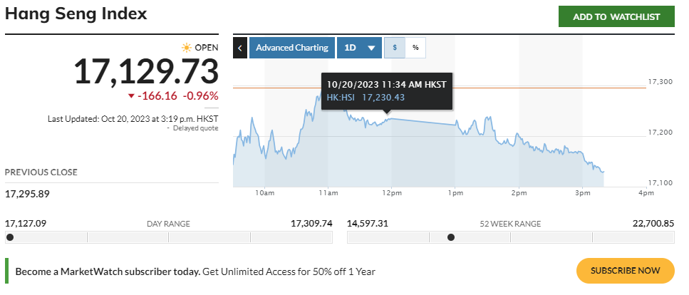Click the 52 Week Range slider marker
689x295 pixels.
coord(451,237)
